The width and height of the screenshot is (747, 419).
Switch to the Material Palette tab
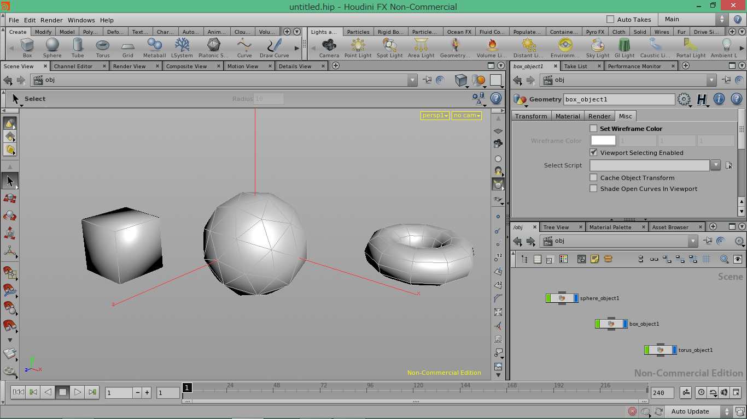(610, 227)
